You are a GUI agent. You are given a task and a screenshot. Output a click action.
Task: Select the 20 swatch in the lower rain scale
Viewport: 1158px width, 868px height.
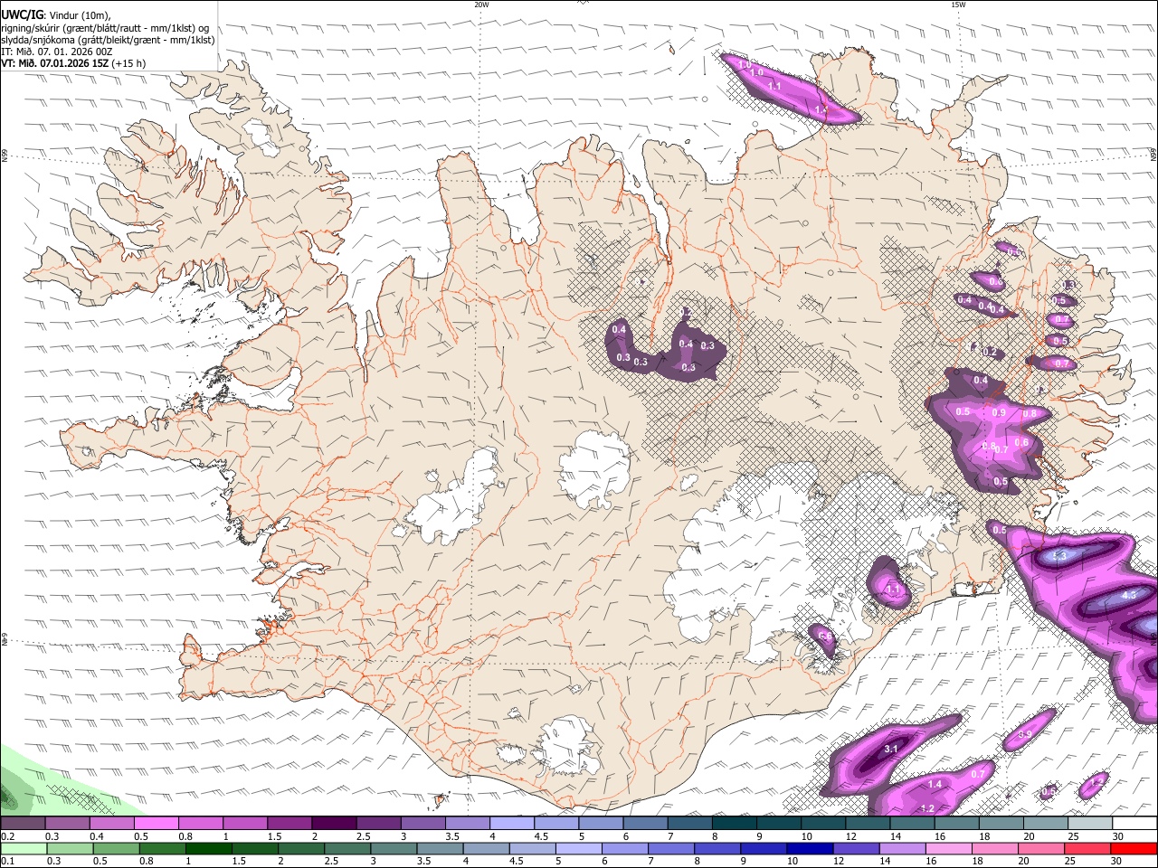click(x=1040, y=849)
